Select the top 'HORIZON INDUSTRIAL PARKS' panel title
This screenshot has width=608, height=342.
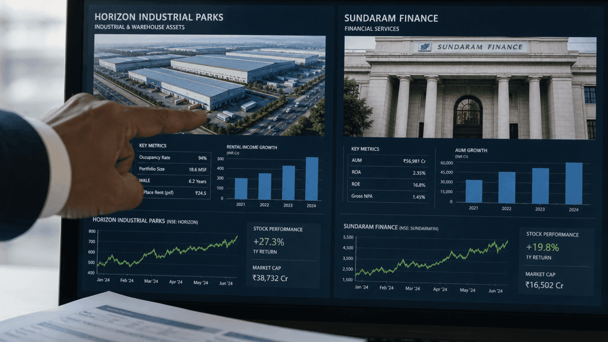click(159, 17)
